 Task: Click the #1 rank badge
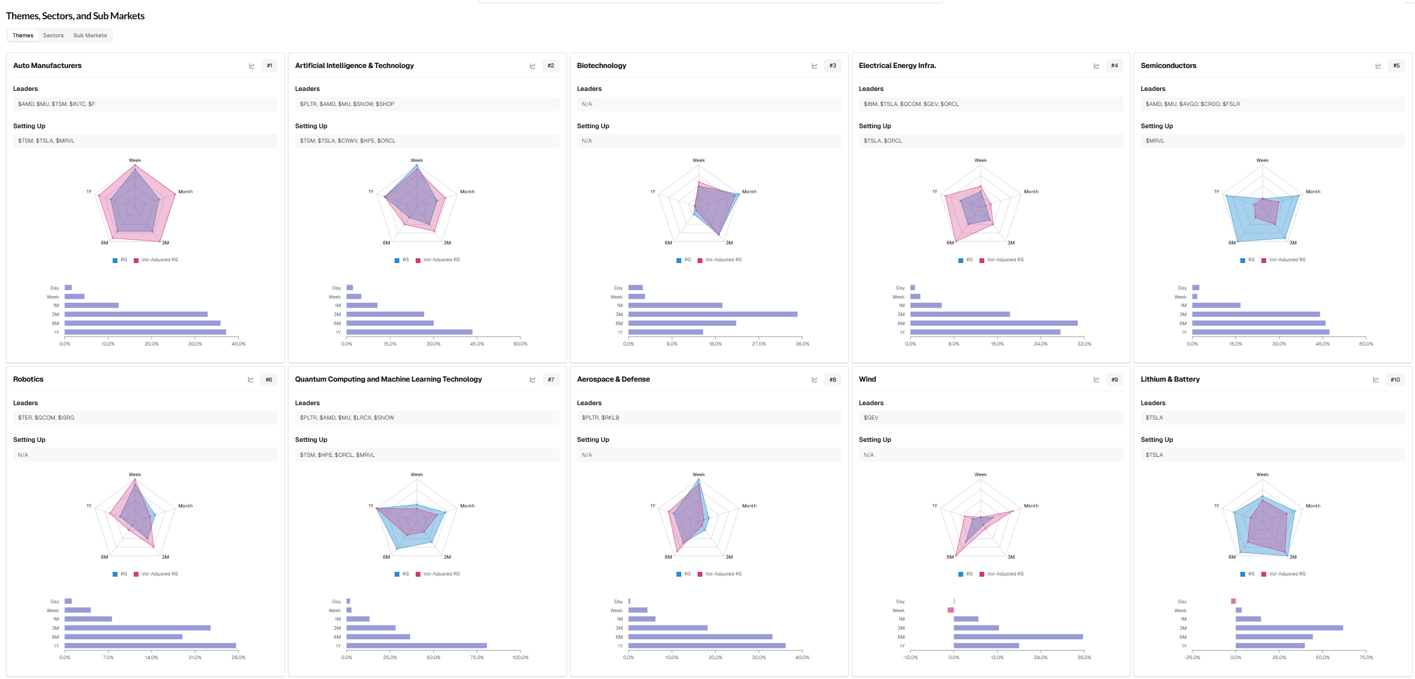point(269,66)
